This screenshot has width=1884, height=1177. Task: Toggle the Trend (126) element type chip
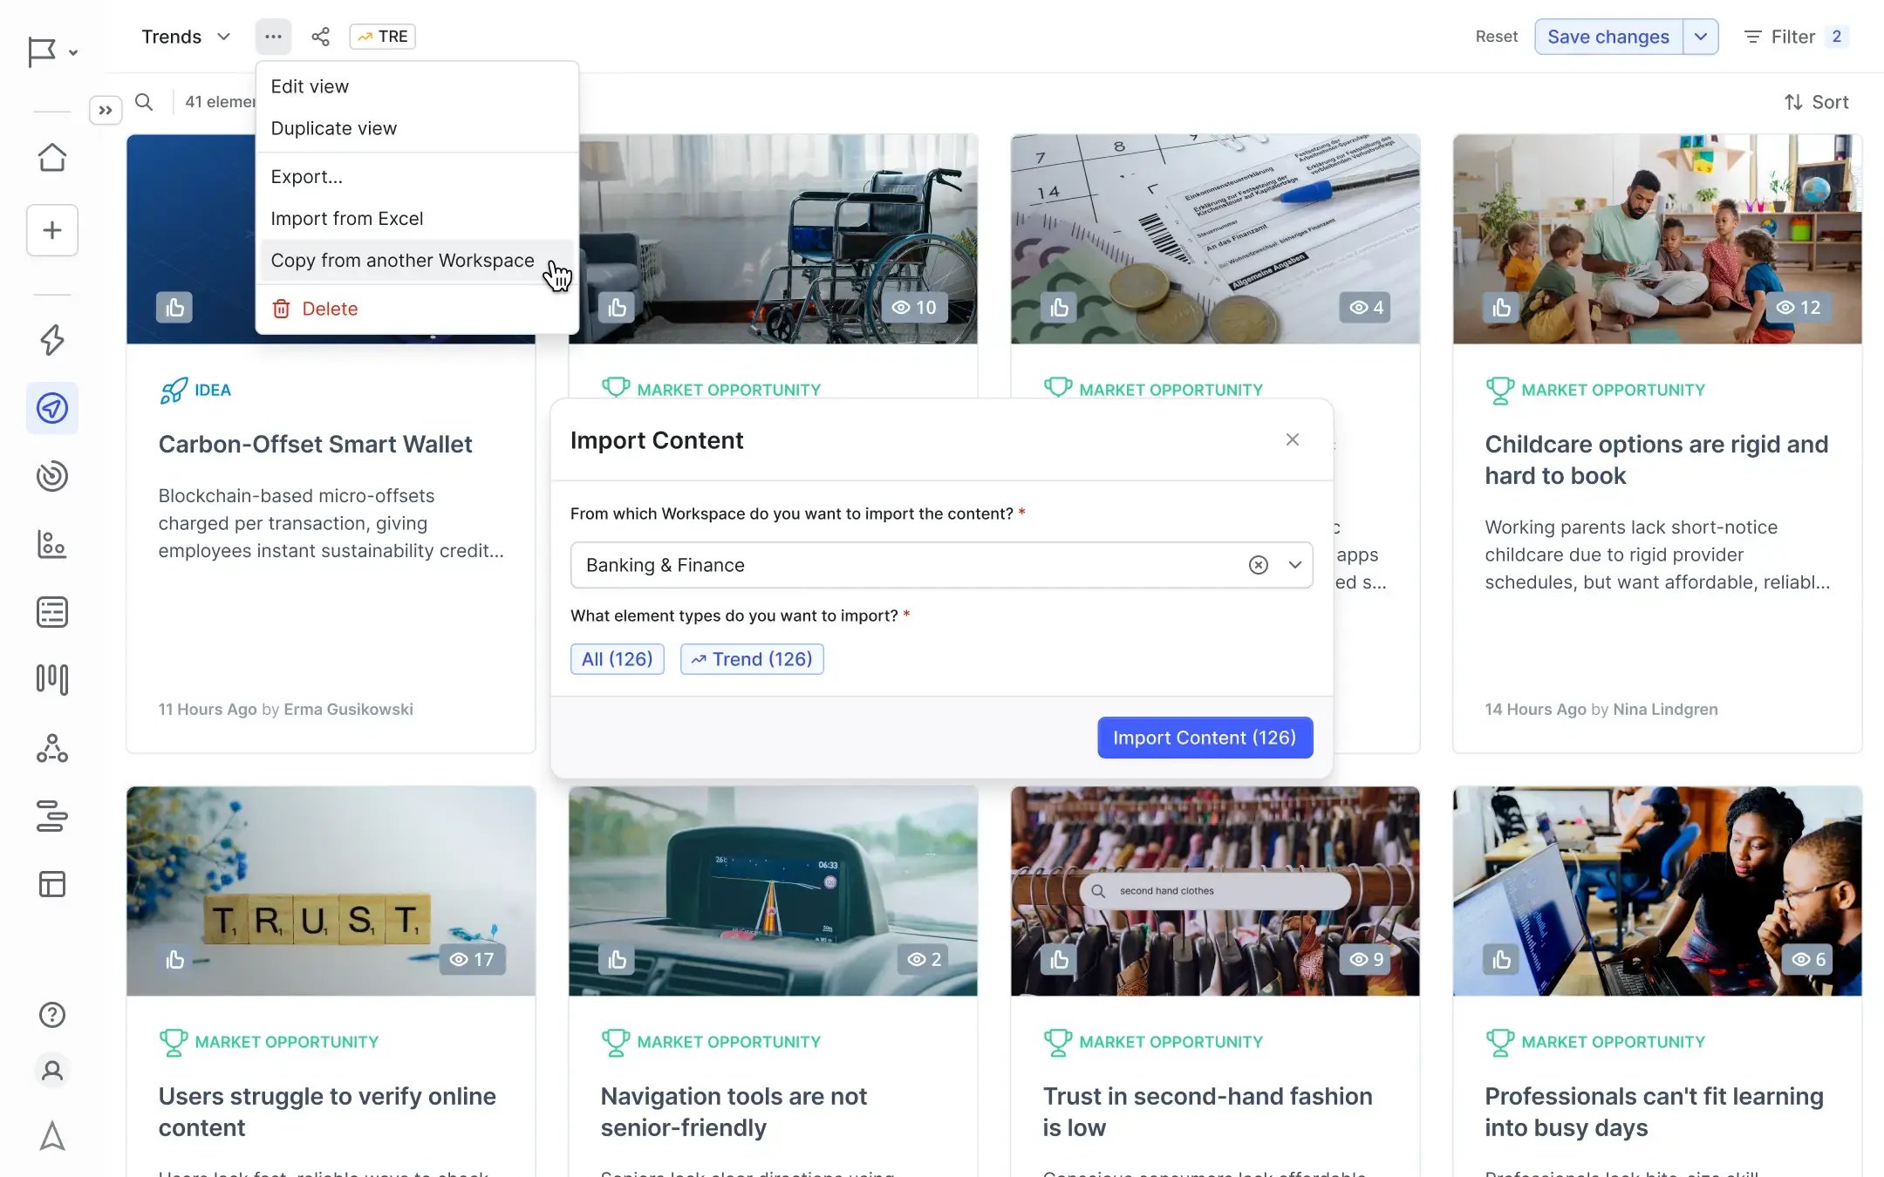751,659
